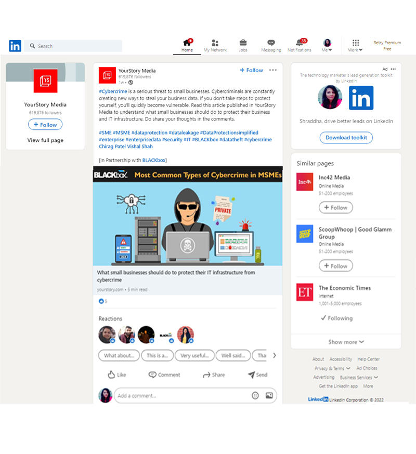The image size is (416, 454).
Task: Click View full page link
Action: tap(45, 140)
